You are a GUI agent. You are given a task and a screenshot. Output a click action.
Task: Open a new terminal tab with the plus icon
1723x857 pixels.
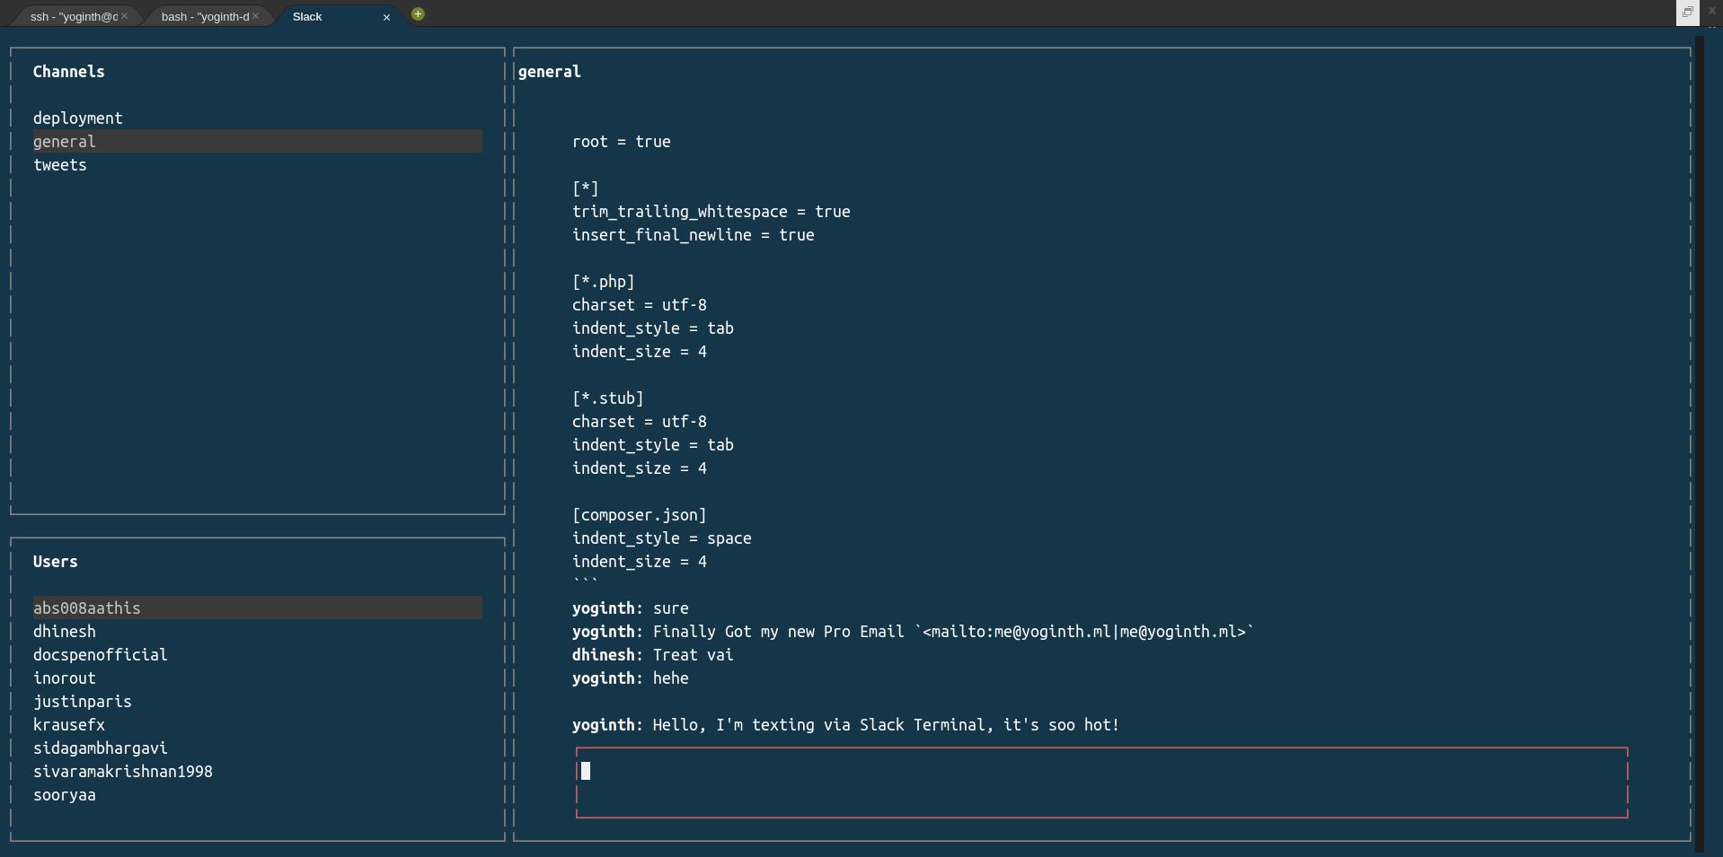pyautogui.click(x=417, y=13)
